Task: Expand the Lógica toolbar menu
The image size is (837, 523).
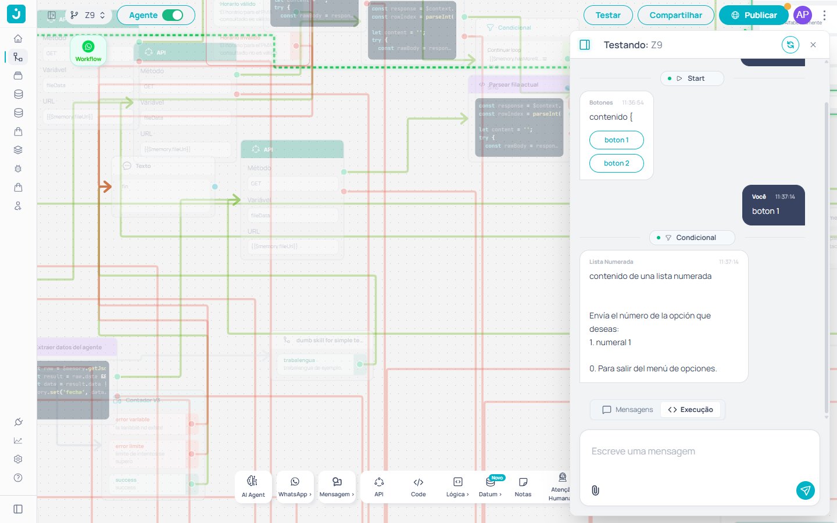Action: click(x=457, y=487)
